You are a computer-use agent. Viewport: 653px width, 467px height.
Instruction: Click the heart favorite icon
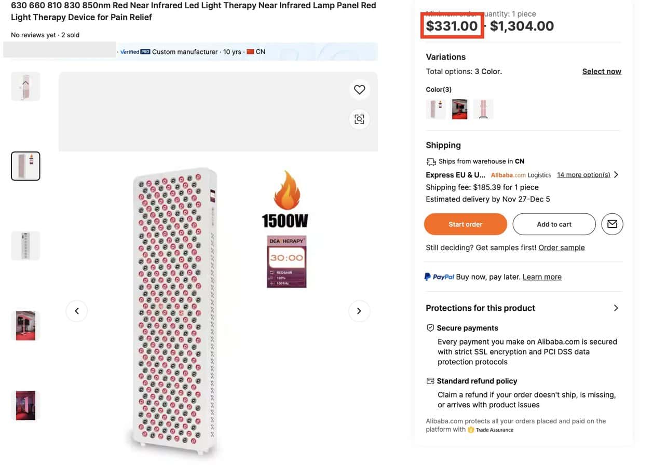click(359, 90)
